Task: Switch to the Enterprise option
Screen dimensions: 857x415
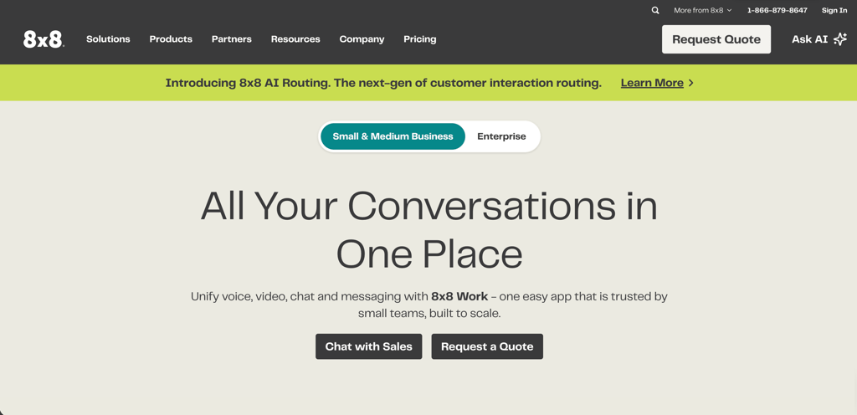Action: coord(501,136)
